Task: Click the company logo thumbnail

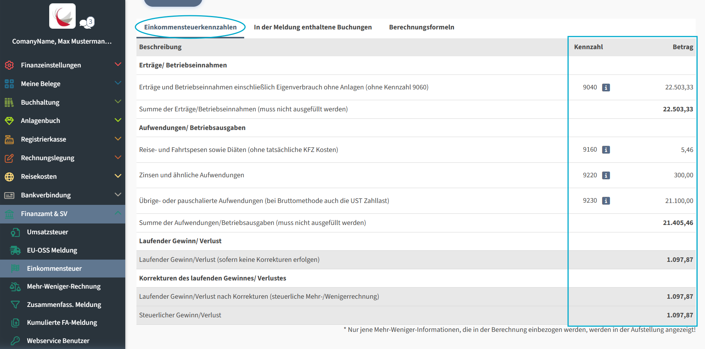Action: coord(62,16)
